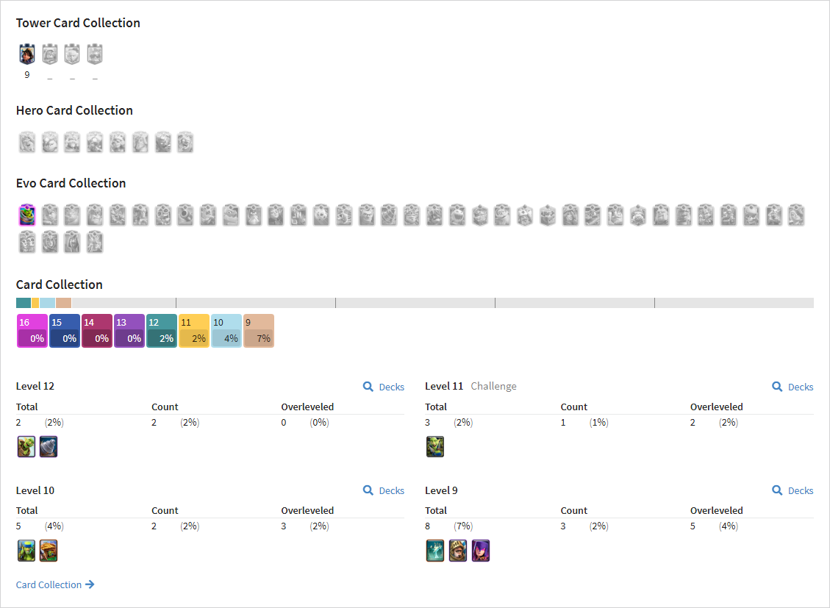
Task: Click the level 9 tower card icon
Action: coord(27,54)
